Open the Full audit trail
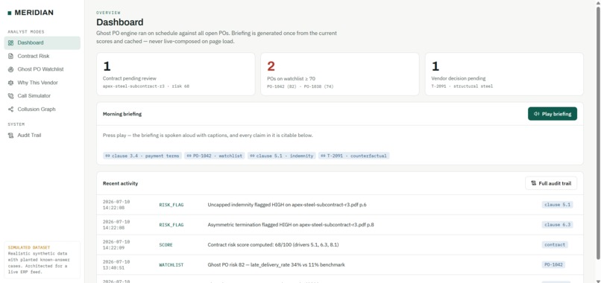Image resolution: width=601 pixels, height=283 pixels. click(551, 183)
